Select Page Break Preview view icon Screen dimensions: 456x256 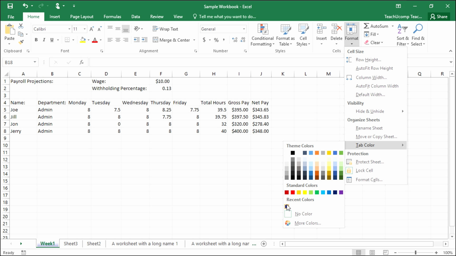pos(385,252)
